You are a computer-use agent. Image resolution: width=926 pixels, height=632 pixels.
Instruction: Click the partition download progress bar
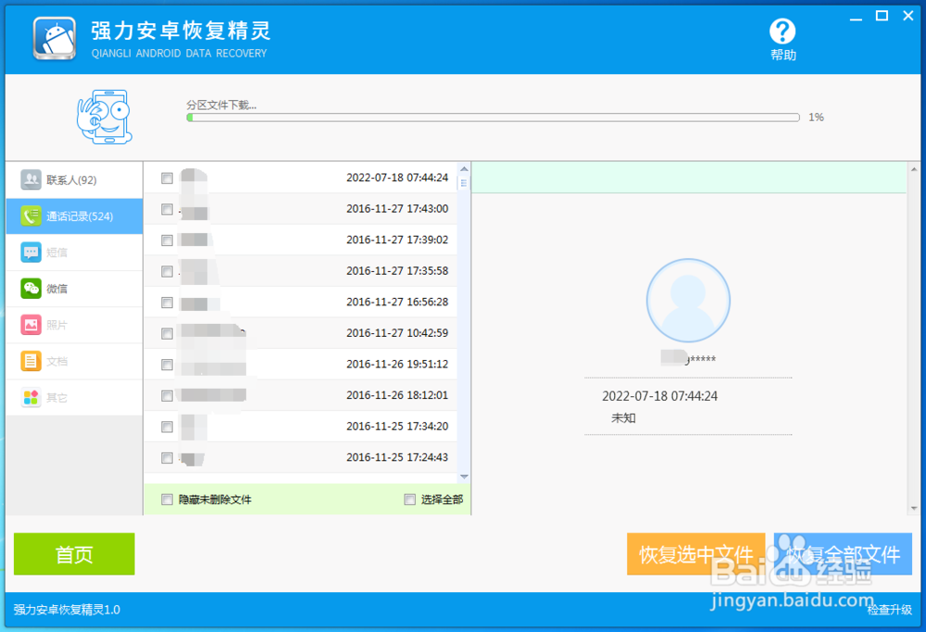494,117
